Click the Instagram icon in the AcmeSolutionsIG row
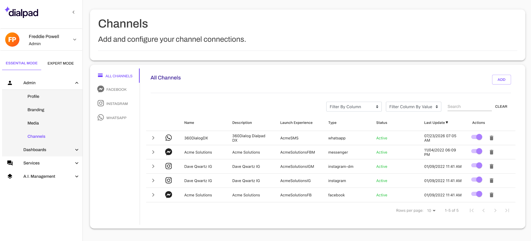Screen dimensions: 531x241 coord(169,181)
